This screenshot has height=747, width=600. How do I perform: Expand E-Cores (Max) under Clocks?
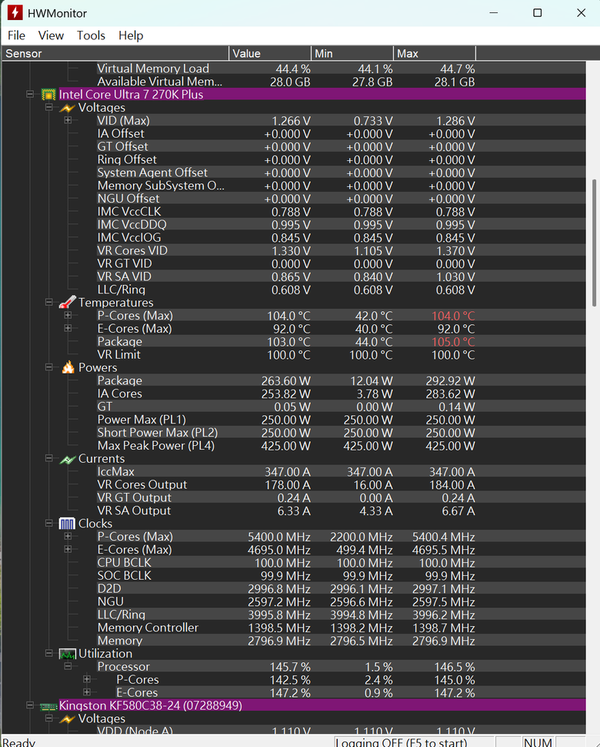[x=68, y=549]
